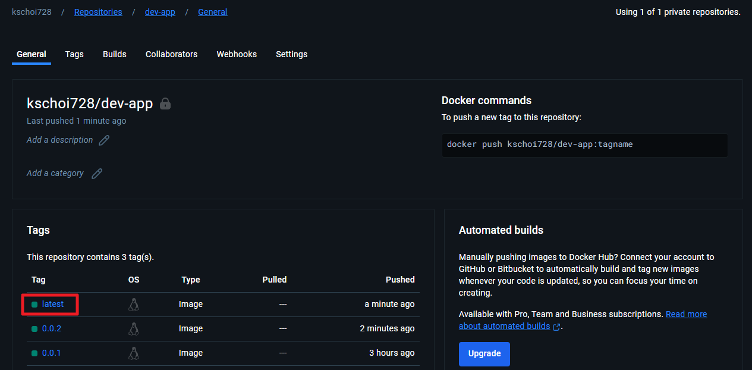The width and height of the screenshot is (752, 370).
Task: Click the General breadcrumb link
Action: click(213, 12)
